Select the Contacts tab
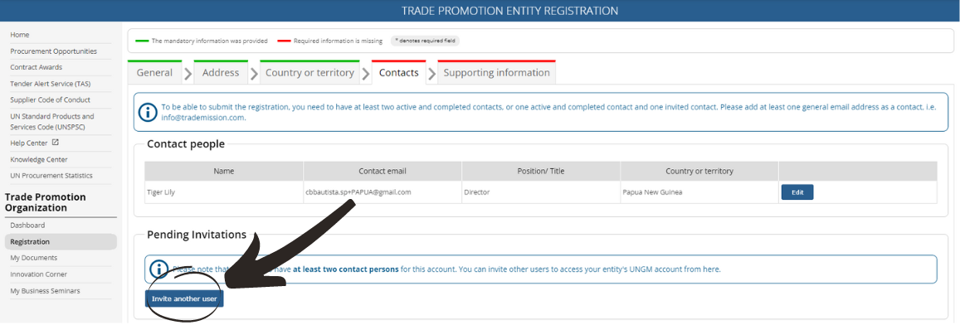 coord(398,72)
